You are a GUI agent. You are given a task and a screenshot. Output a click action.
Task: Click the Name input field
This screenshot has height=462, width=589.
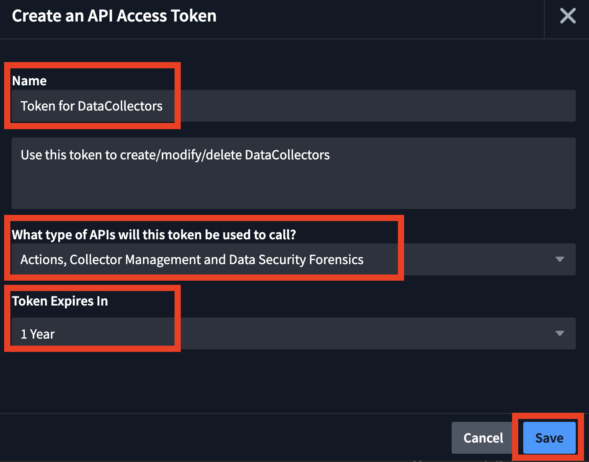(293, 106)
